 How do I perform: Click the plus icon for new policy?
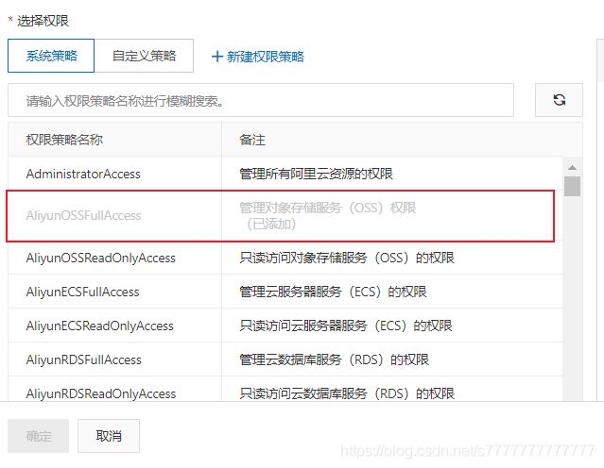[216, 57]
